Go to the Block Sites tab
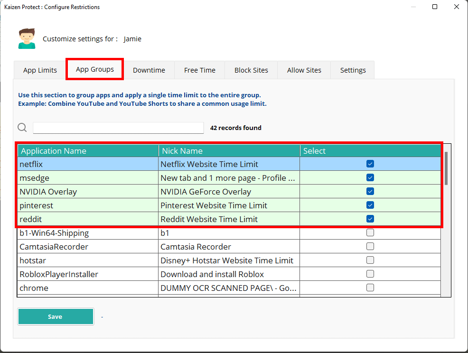Image resolution: width=468 pixels, height=353 pixels. (251, 70)
